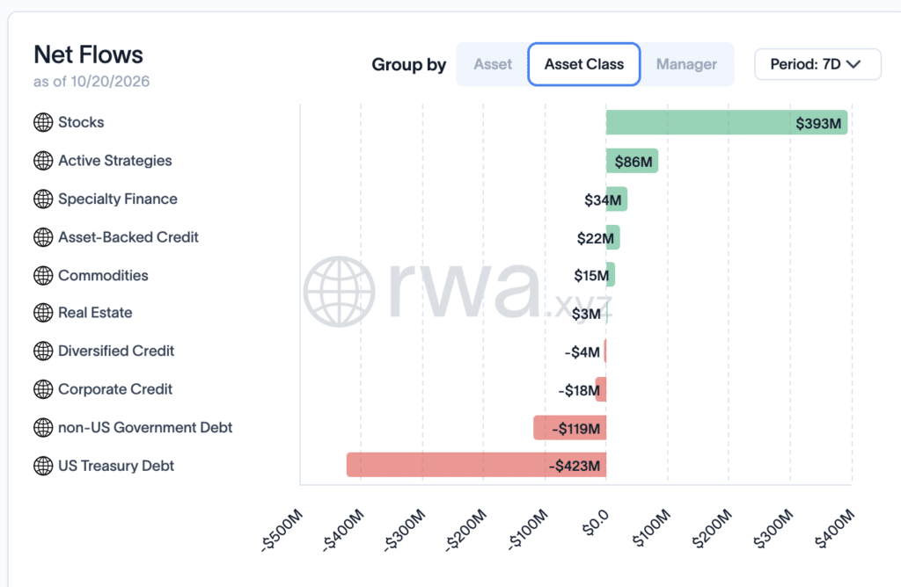Screen dimensions: 901x587
Task: Click the red -$119M non-US Government bar
Action: pos(569,428)
